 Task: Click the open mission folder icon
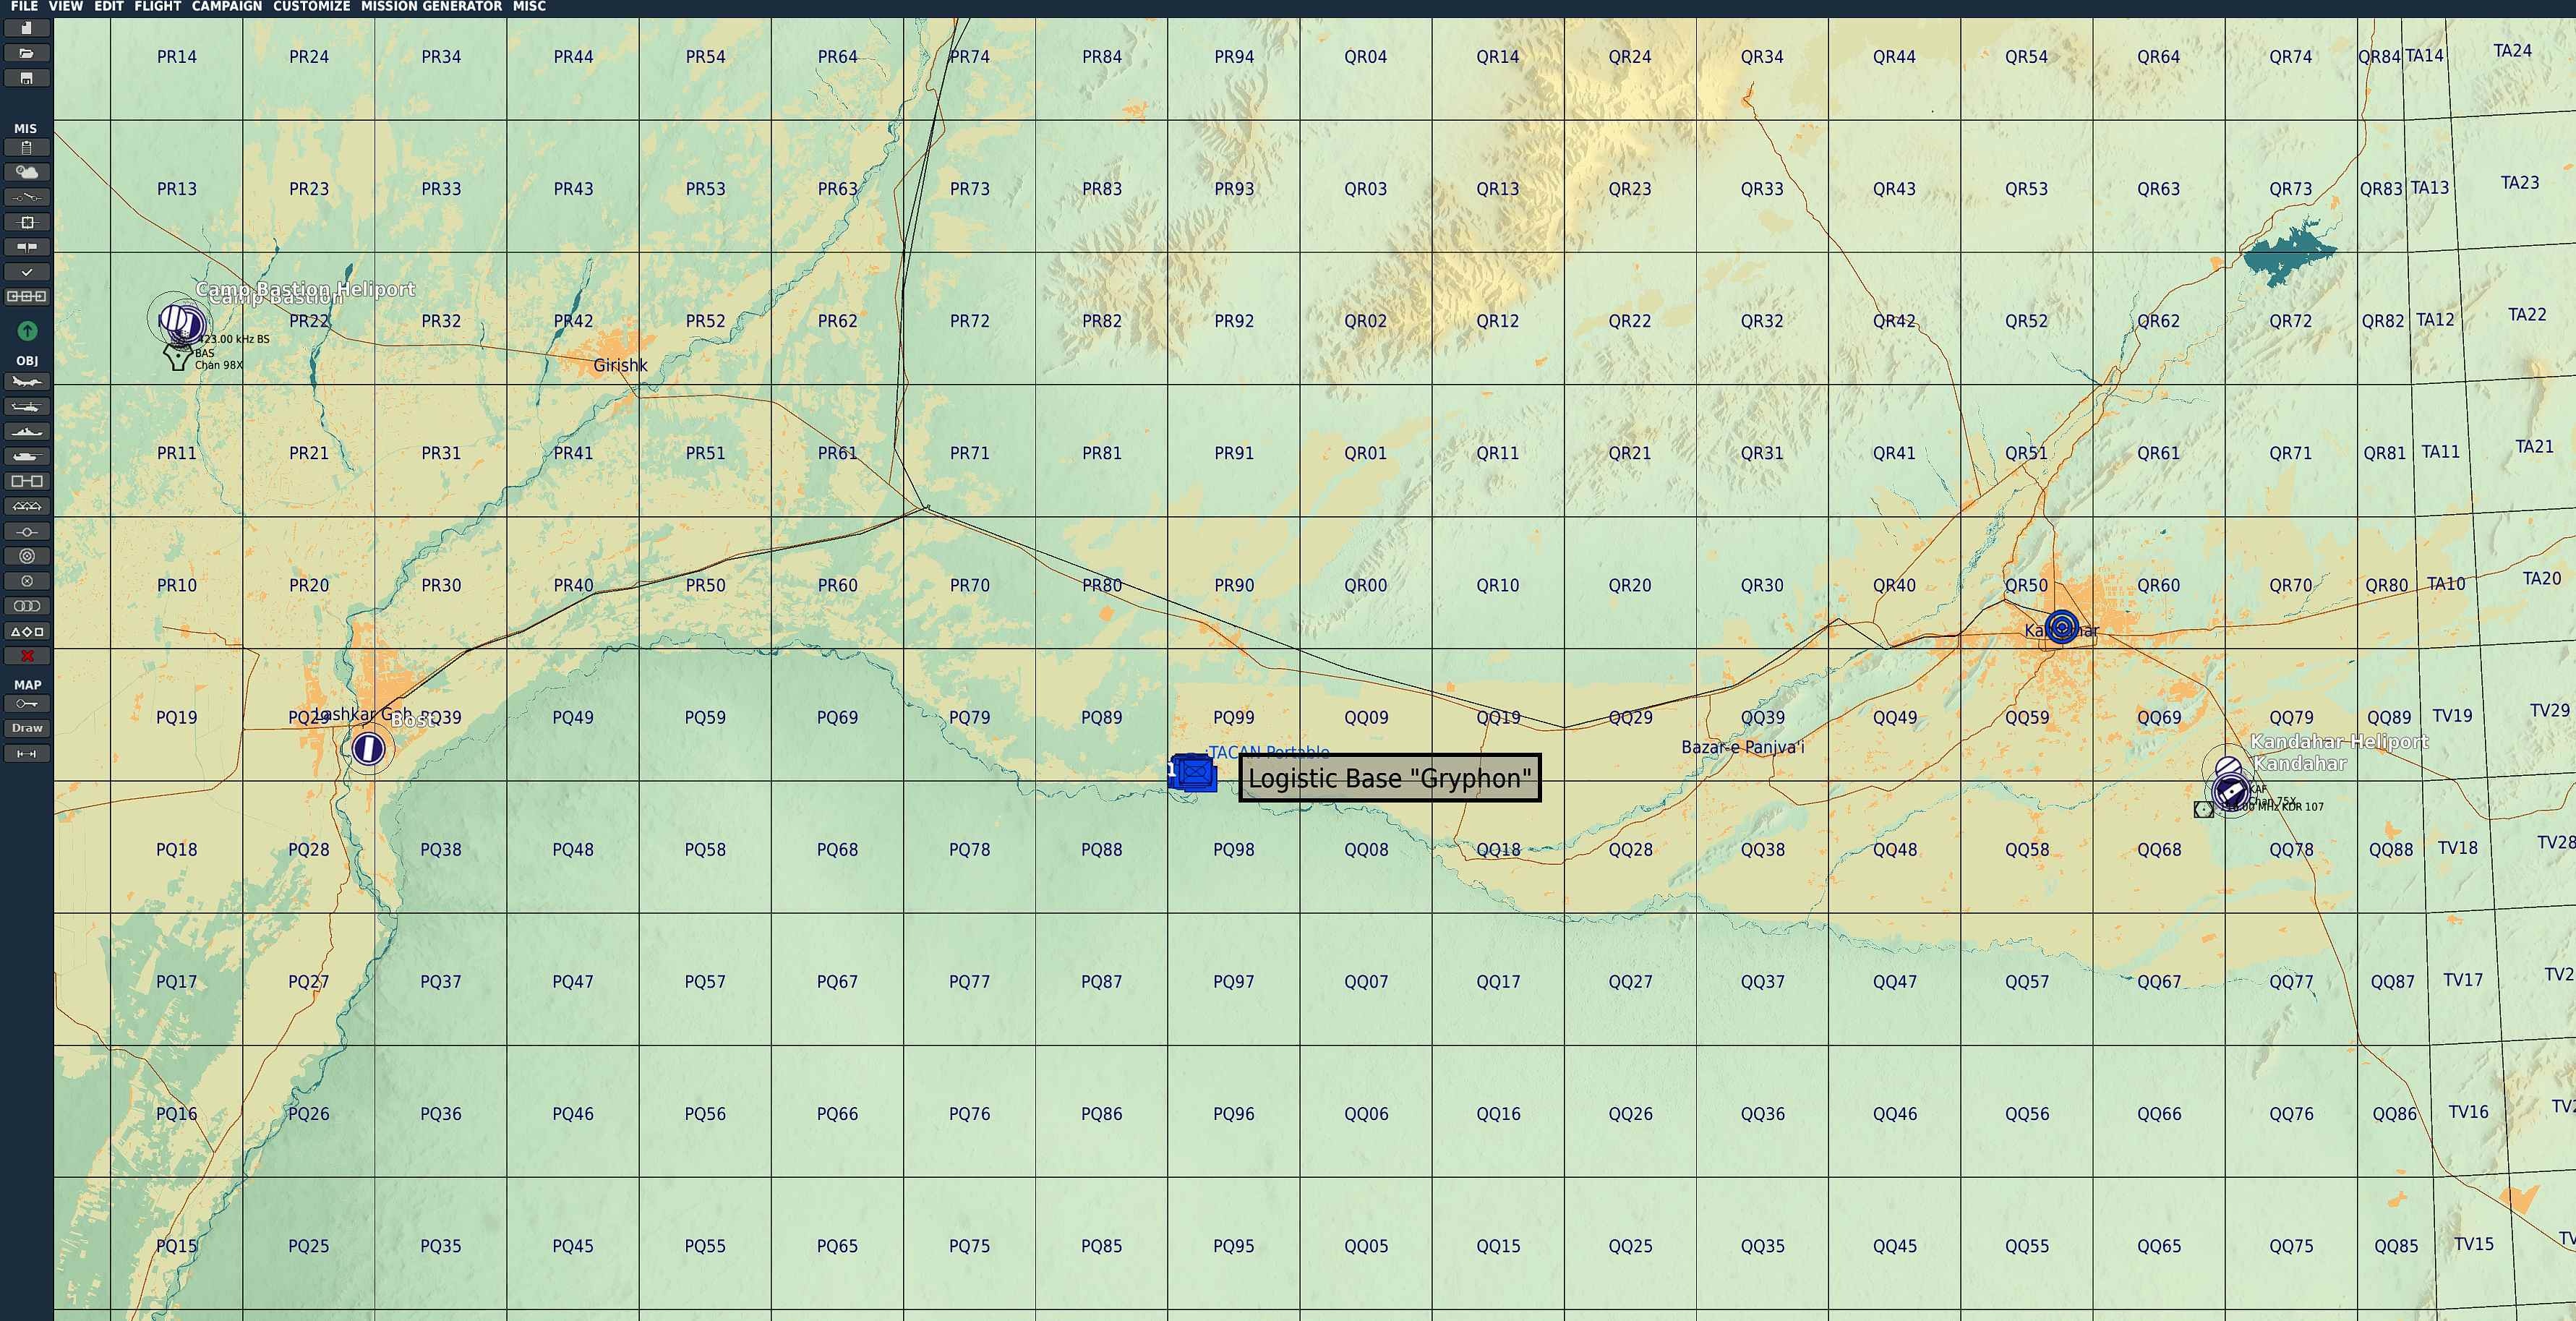click(27, 53)
